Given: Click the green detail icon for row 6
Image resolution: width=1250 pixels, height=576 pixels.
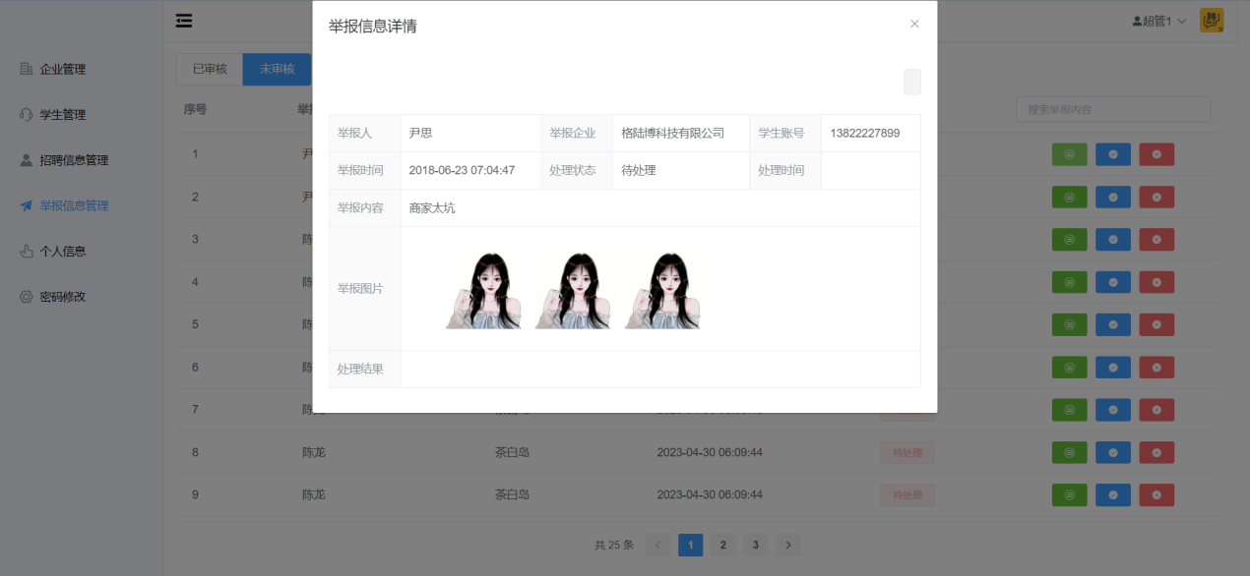Looking at the screenshot, I should tap(1070, 368).
